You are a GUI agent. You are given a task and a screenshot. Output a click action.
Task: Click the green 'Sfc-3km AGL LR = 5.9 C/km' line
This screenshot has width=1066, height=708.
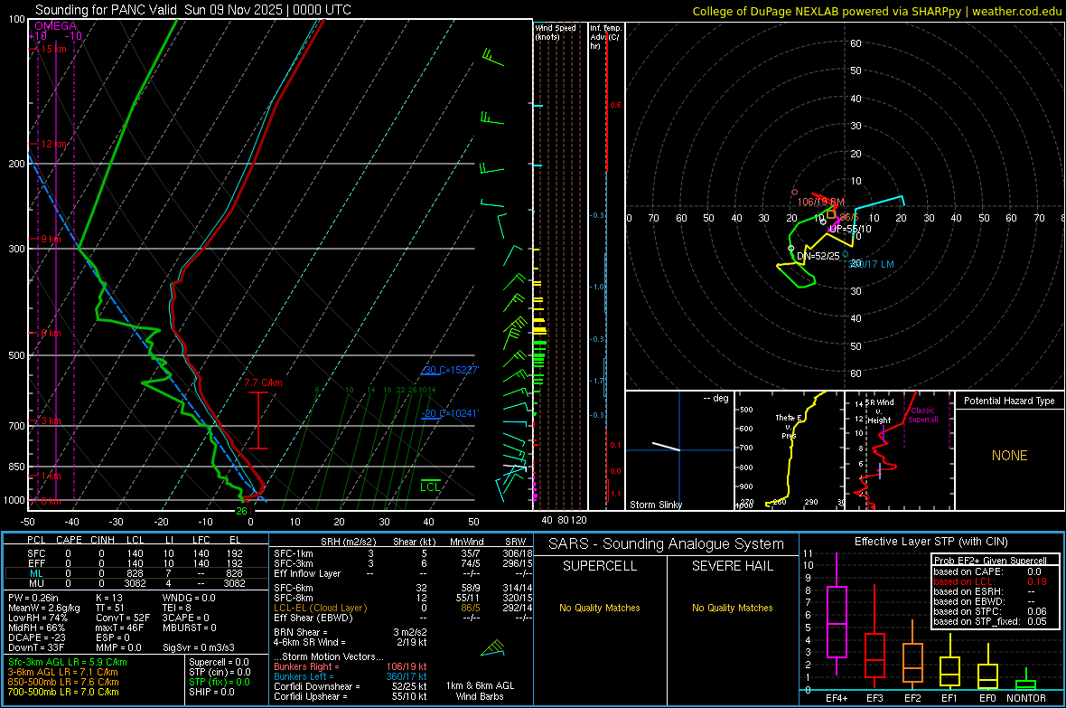[x=68, y=662]
